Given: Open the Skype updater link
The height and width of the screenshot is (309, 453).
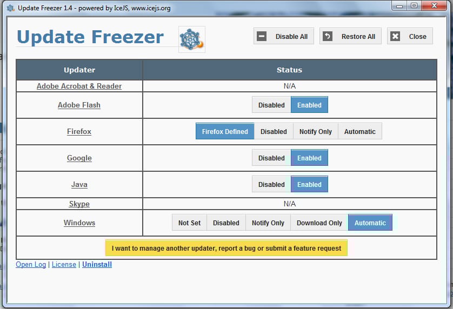Looking at the screenshot, I should pyautogui.click(x=79, y=204).
